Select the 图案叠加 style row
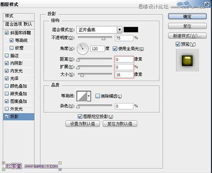 coord(19,101)
